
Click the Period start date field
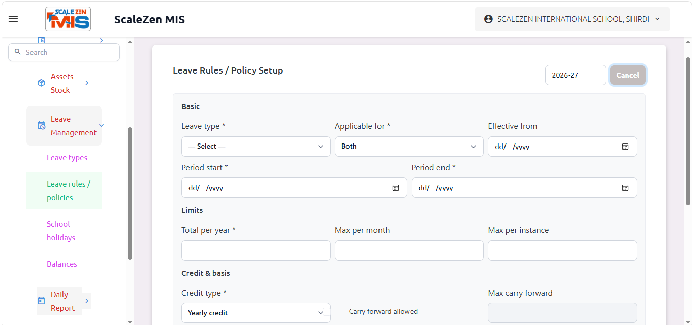(294, 188)
